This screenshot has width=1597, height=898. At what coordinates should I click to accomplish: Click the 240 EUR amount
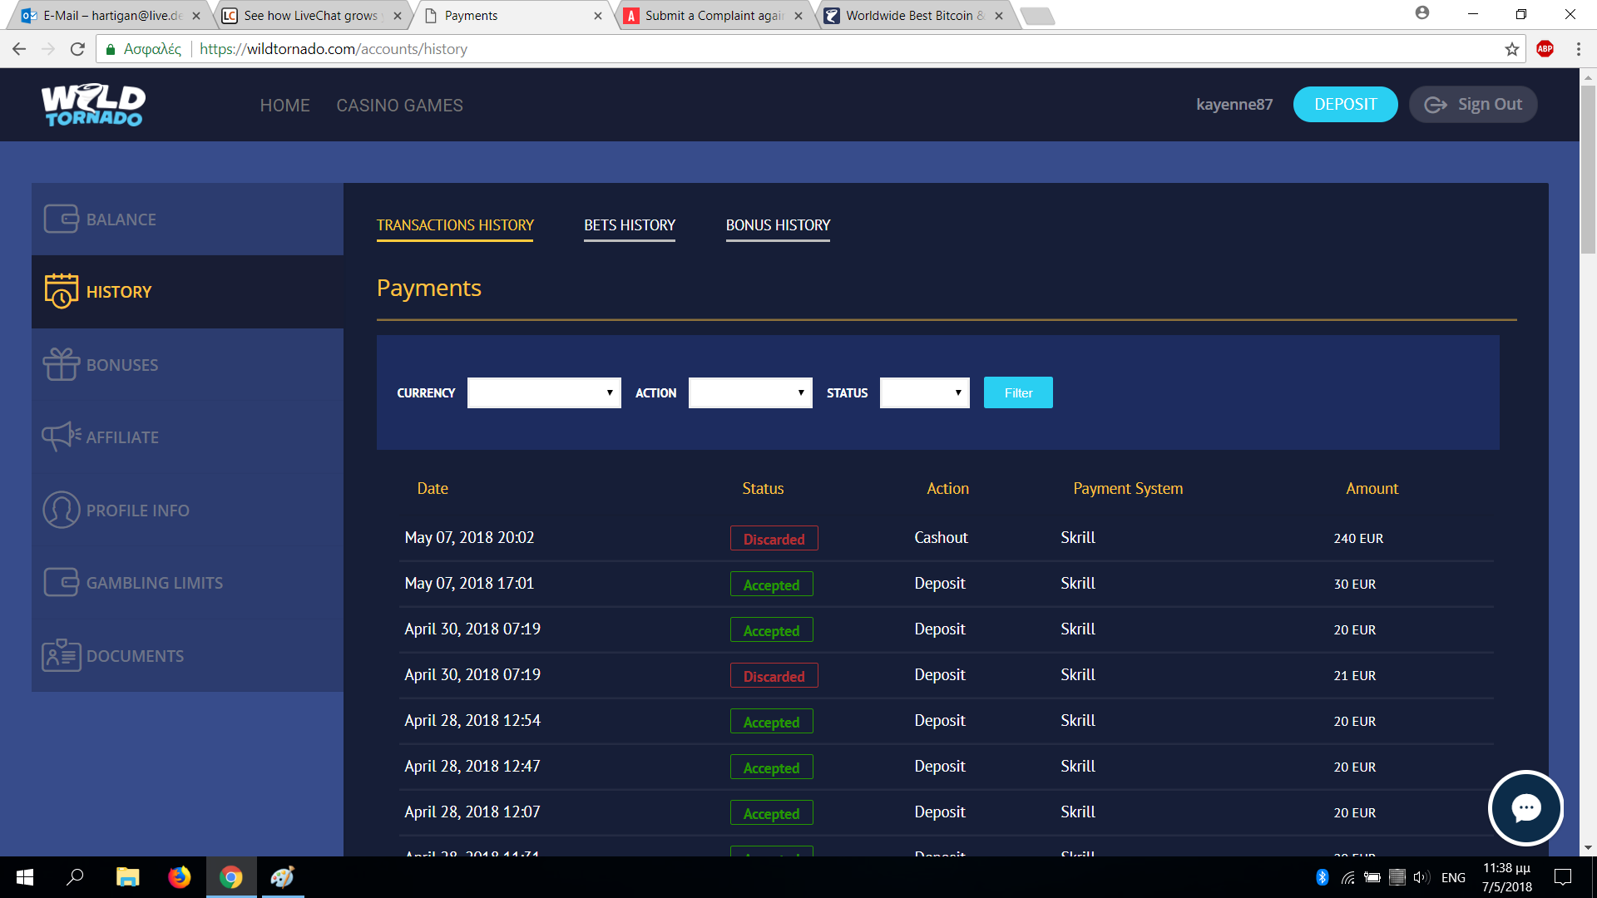tap(1358, 538)
